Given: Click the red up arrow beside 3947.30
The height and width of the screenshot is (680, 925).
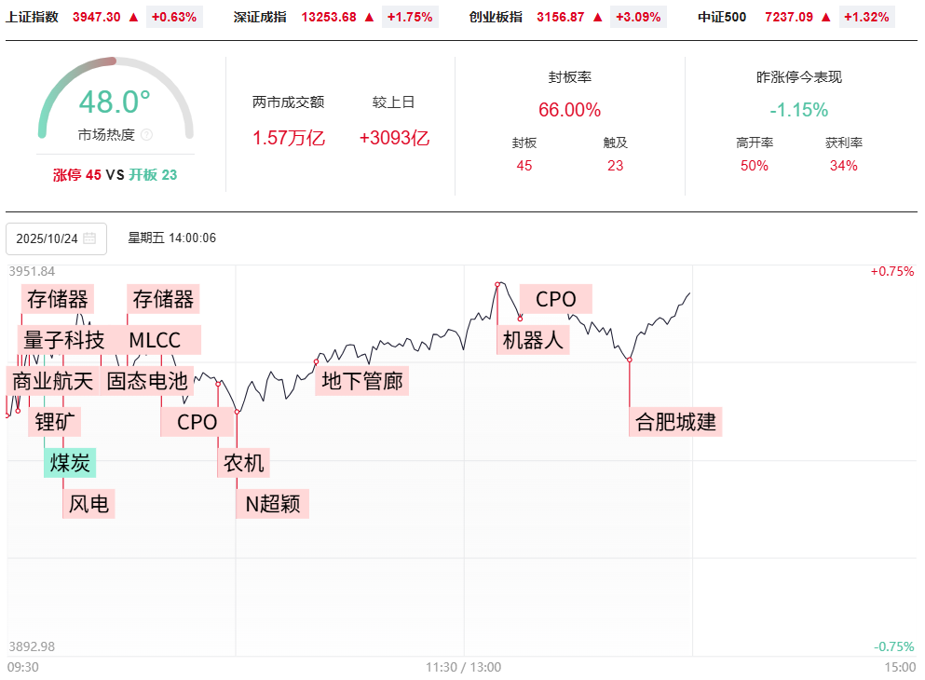Looking at the screenshot, I should click(133, 17).
